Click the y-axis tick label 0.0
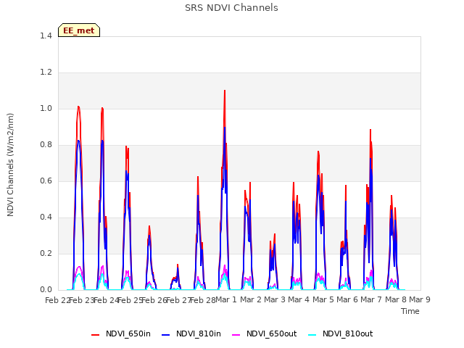The height and width of the screenshot is (348, 464). pos(46,289)
